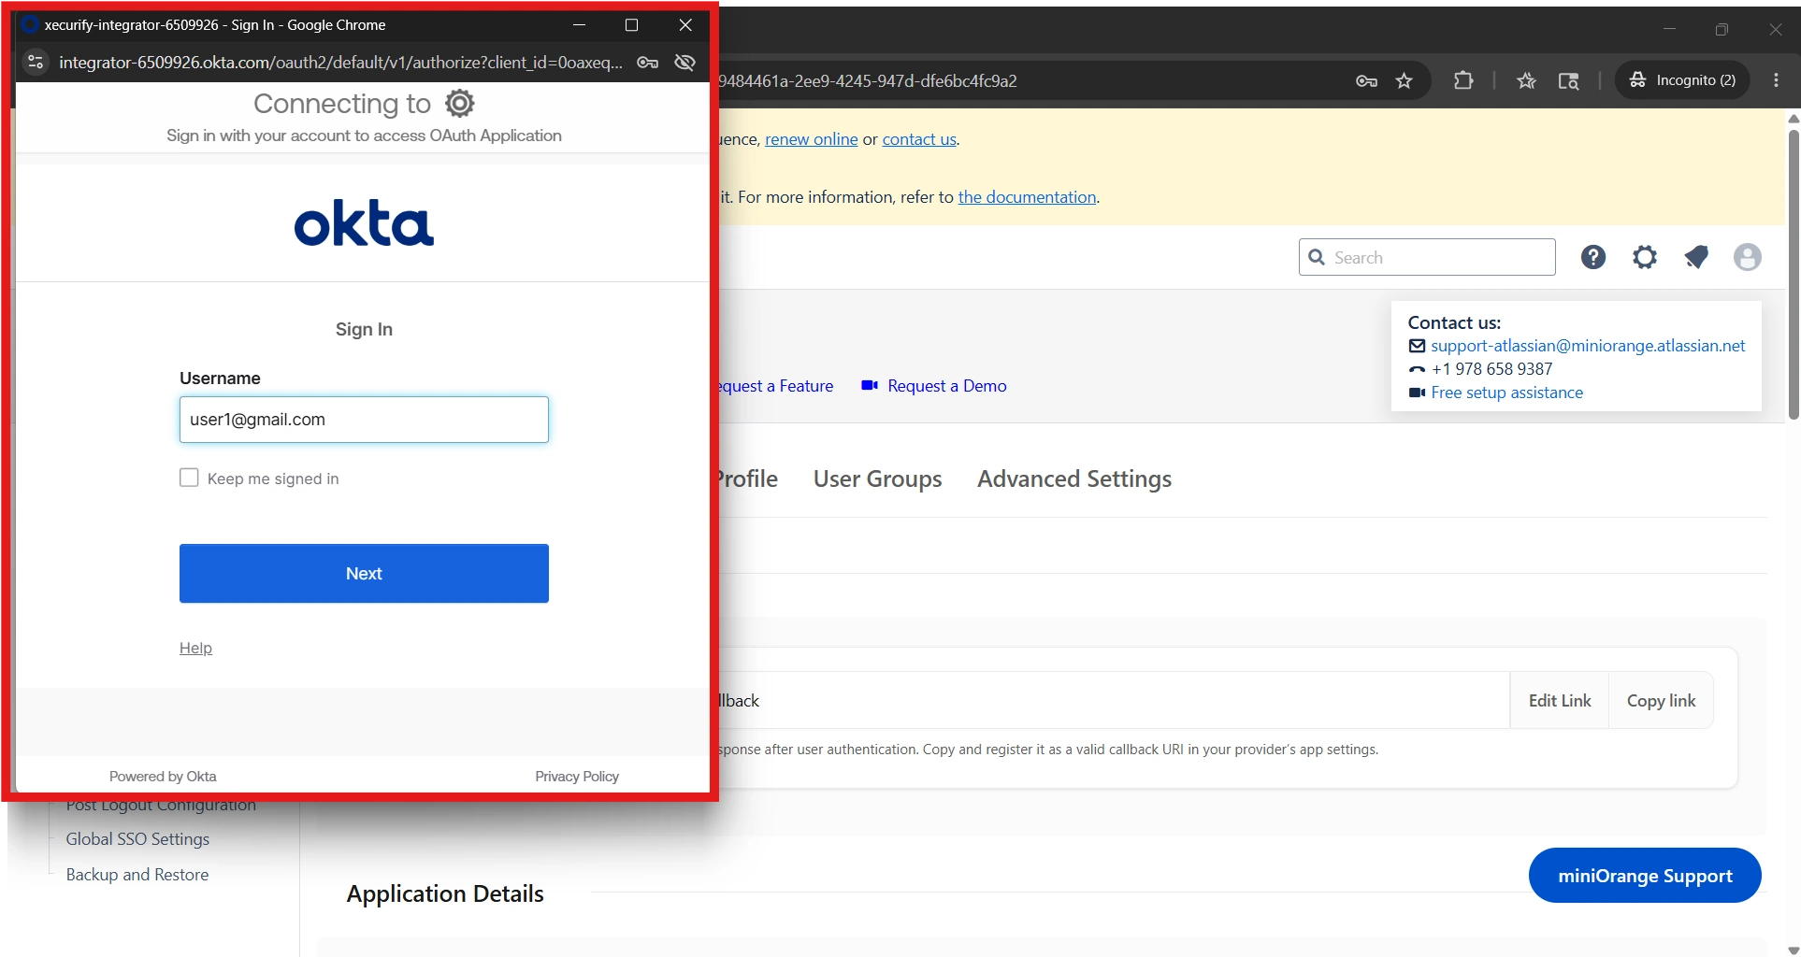Click the crossed-eye tracking icon in Okta popup
1801x957 pixels.
684,63
